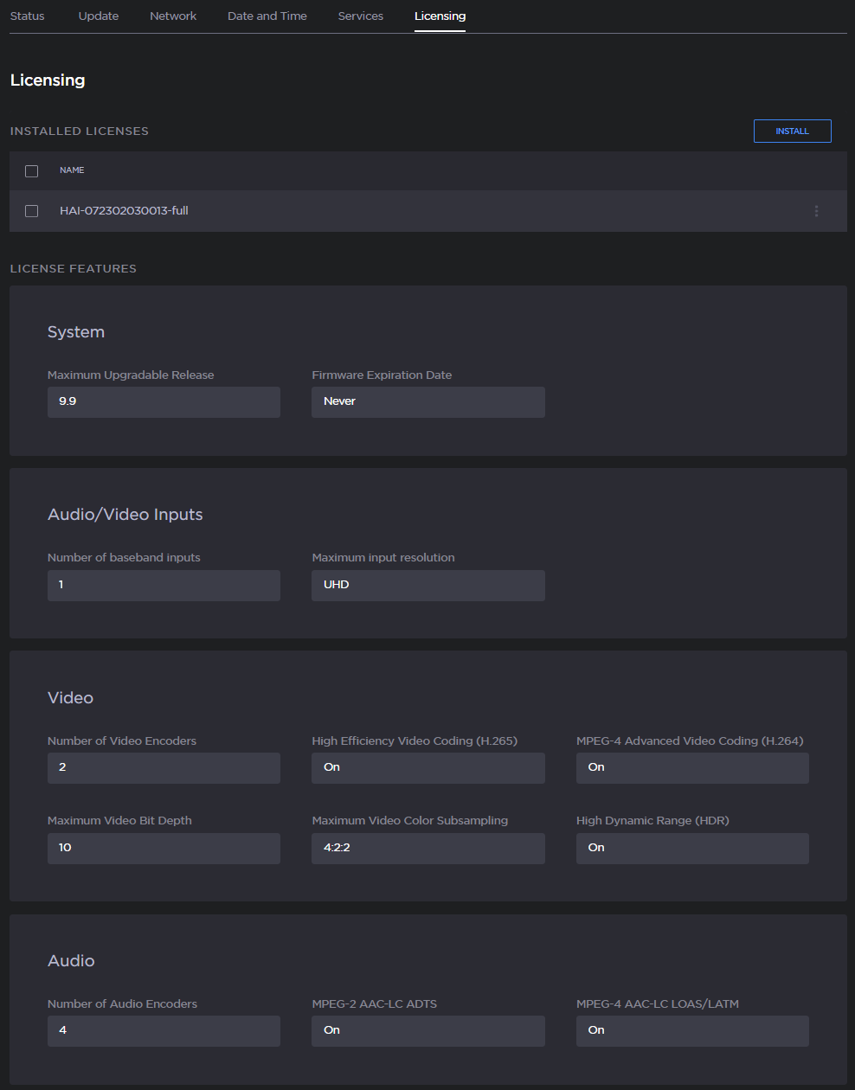Select the Maximum input resolution field showing UHD
The image size is (855, 1090).
click(x=427, y=585)
